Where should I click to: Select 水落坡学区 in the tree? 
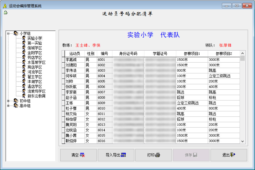click(36, 63)
